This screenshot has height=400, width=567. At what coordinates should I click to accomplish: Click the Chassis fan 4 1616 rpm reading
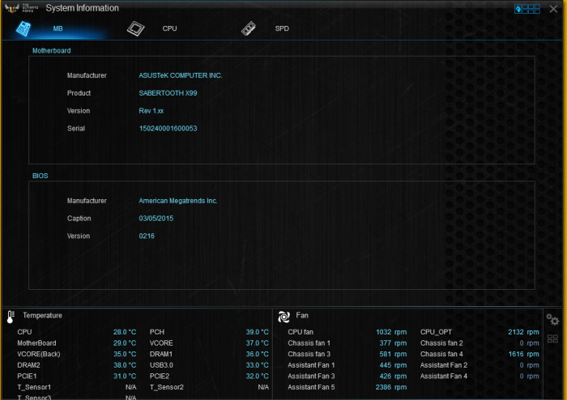[523, 354]
